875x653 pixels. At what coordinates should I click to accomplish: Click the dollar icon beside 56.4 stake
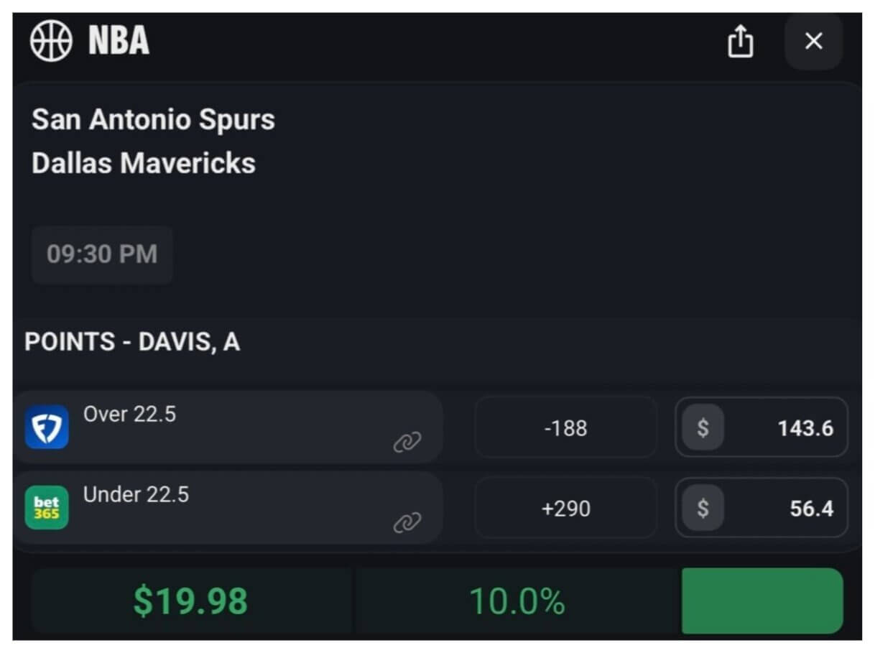703,509
